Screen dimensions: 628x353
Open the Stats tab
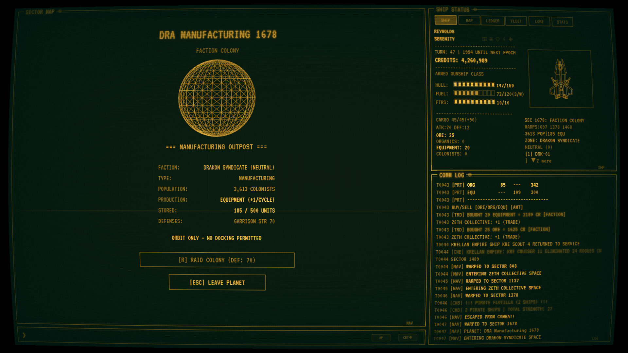pyautogui.click(x=562, y=22)
